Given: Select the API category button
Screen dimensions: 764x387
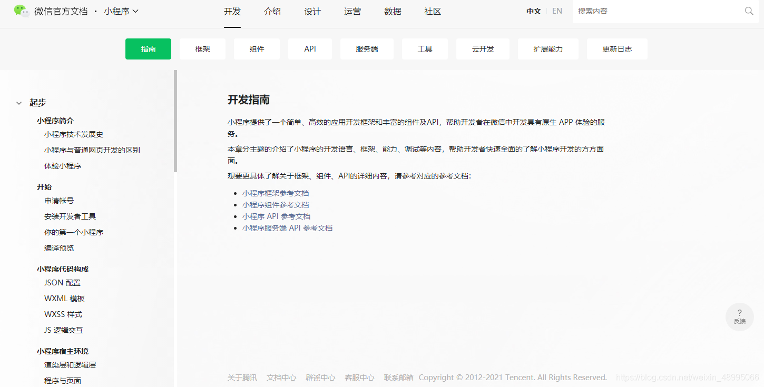Looking at the screenshot, I should (x=310, y=49).
